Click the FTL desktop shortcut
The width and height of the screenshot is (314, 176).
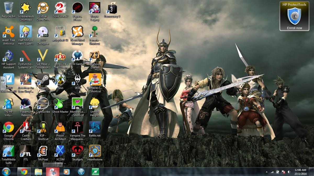point(26,153)
